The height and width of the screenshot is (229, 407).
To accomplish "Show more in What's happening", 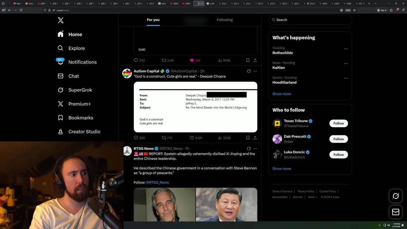I will coord(282,94).
